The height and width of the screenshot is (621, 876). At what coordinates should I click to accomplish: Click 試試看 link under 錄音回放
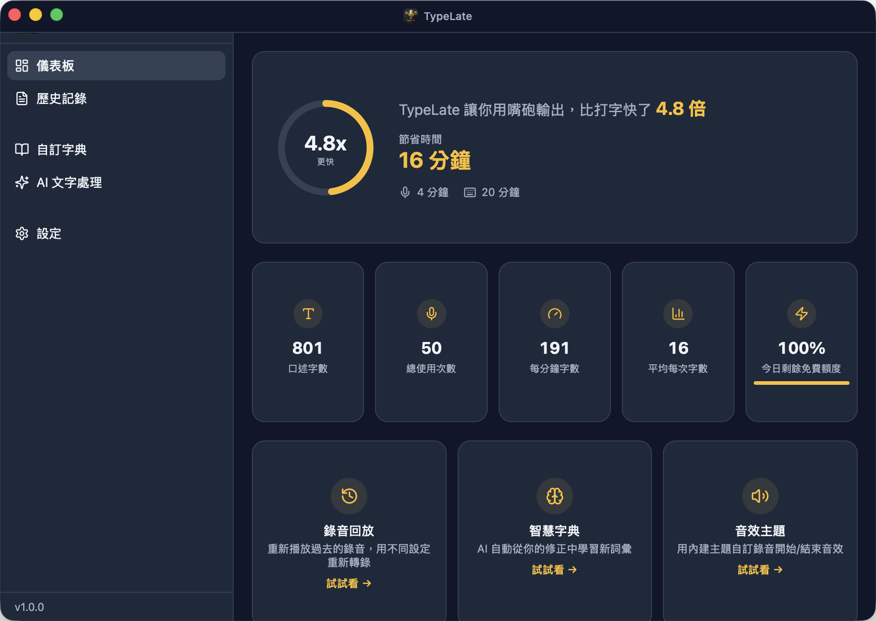coord(349,583)
